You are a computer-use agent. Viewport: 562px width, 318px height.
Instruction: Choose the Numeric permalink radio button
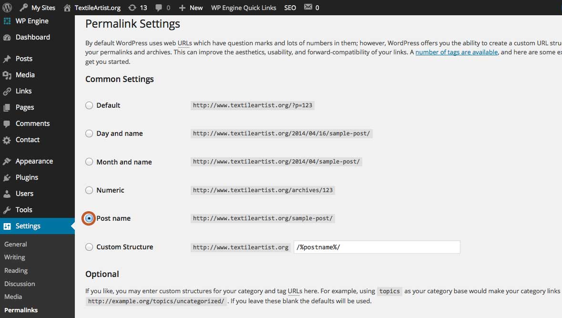(89, 190)
